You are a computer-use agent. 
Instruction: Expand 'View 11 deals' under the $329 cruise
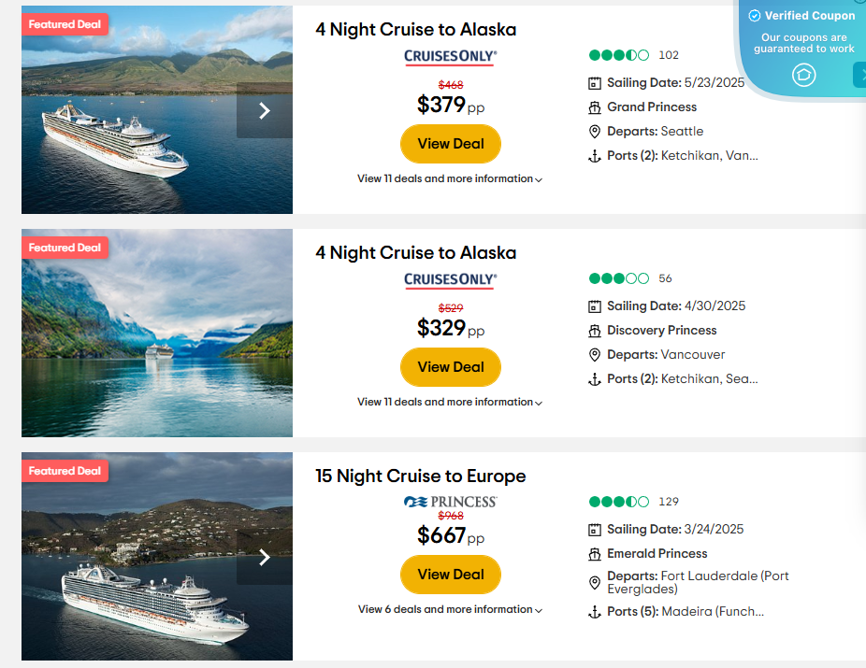click(450, 402)
